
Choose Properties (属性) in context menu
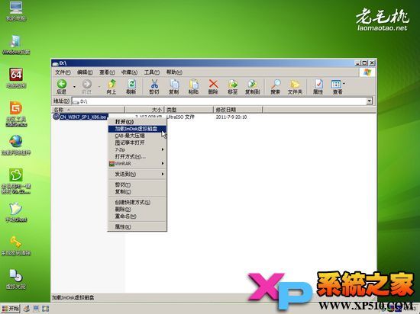[x=137, y=227]
